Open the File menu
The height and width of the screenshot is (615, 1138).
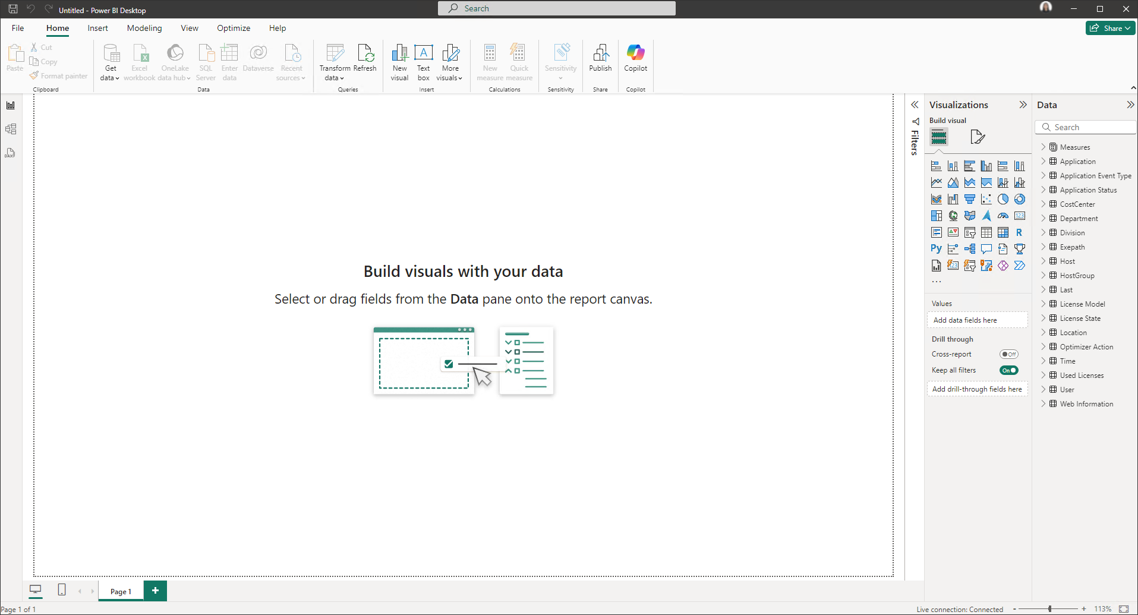(x=17, y=28)
